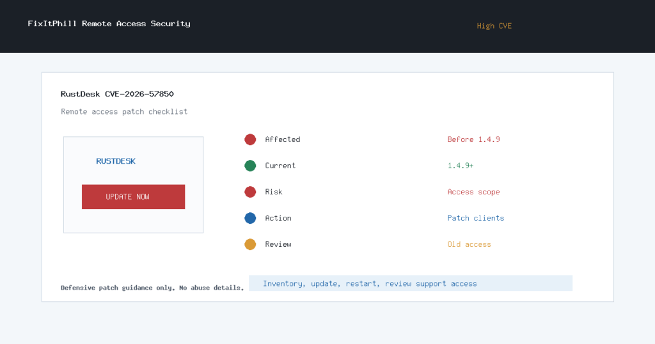Screen dimensions: 655x344
Task: Click the 'Old access' value
Action: 469,244
